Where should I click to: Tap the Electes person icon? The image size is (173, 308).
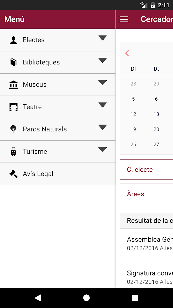[x=13, y=40]
